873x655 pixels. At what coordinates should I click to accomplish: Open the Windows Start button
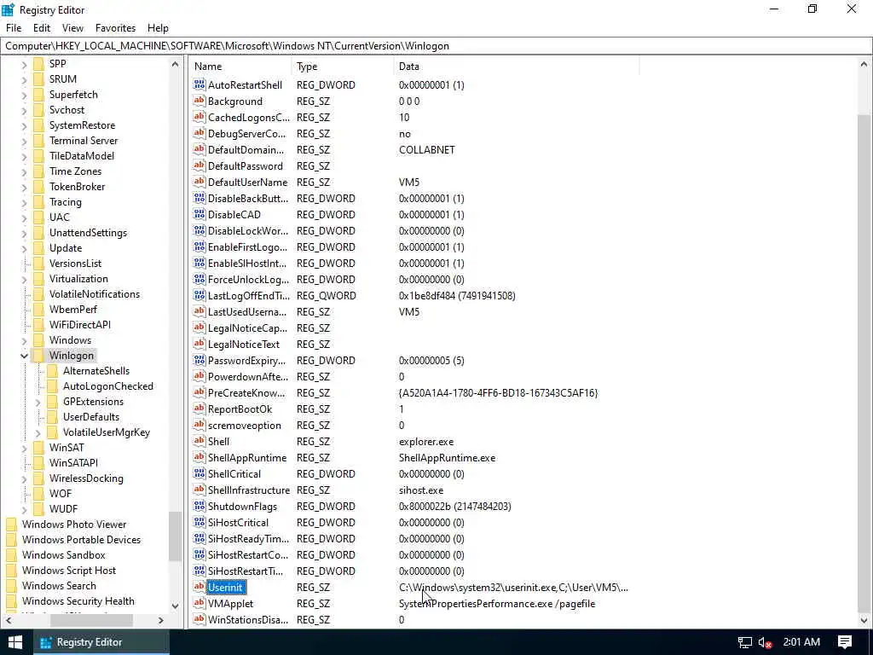coord(15,642)
